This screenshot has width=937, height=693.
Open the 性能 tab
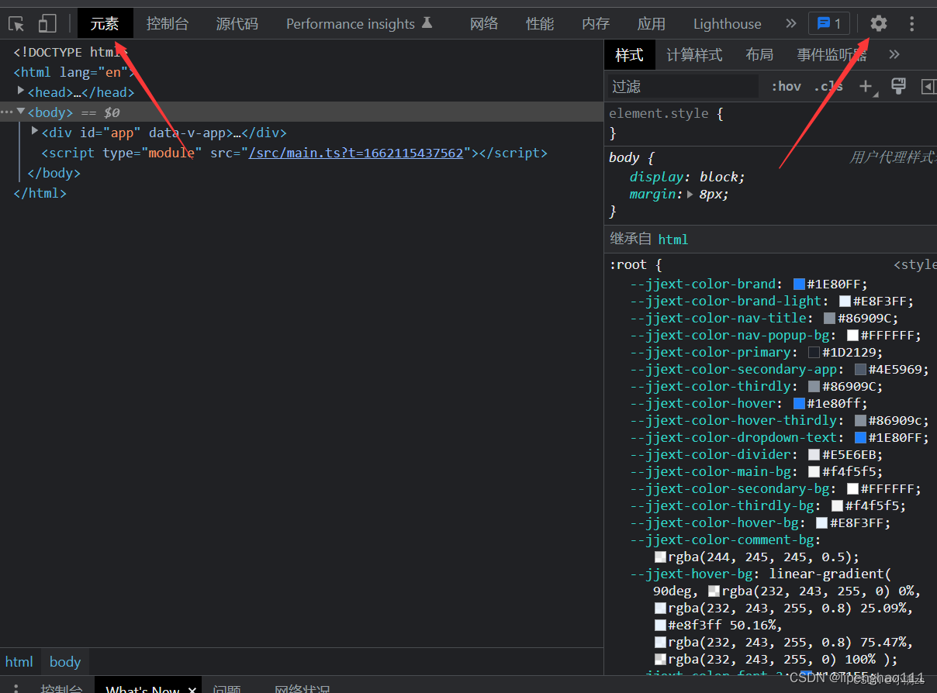tap(540, 23)
